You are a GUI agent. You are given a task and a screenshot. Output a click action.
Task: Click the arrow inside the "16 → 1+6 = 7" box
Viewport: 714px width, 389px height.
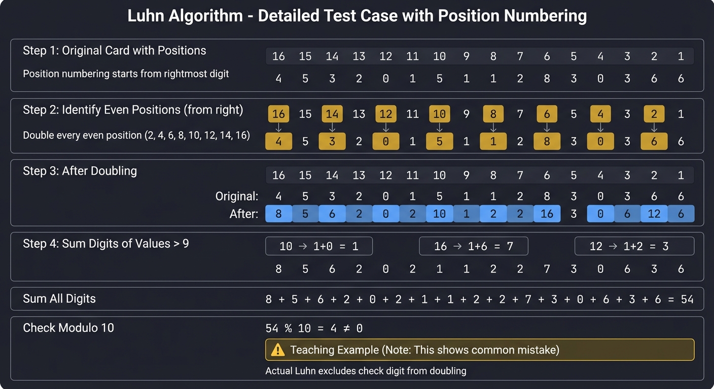(457, 246)
